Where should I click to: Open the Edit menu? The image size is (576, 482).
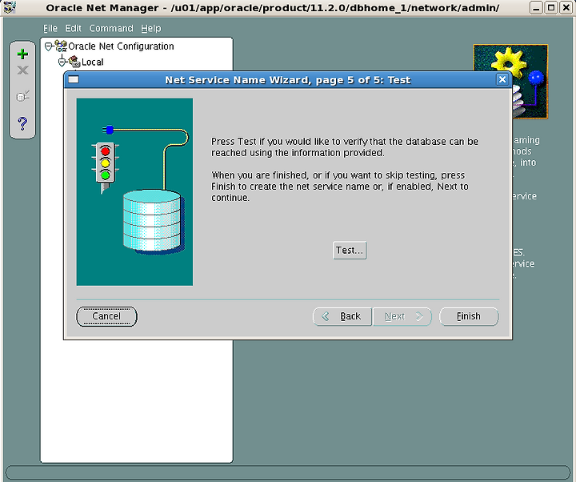[73, 28]
